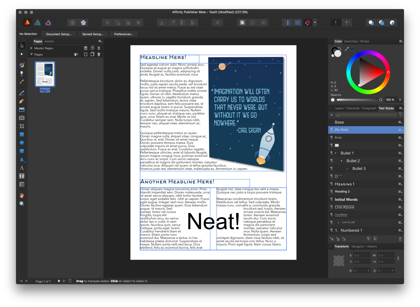Select the Picture Frame Rectangle tool
Image resolution: width=420 pixels, height=307 pixels.
coord(22,118)
